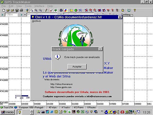Click the Zoom Out magnifier icon

40,10
